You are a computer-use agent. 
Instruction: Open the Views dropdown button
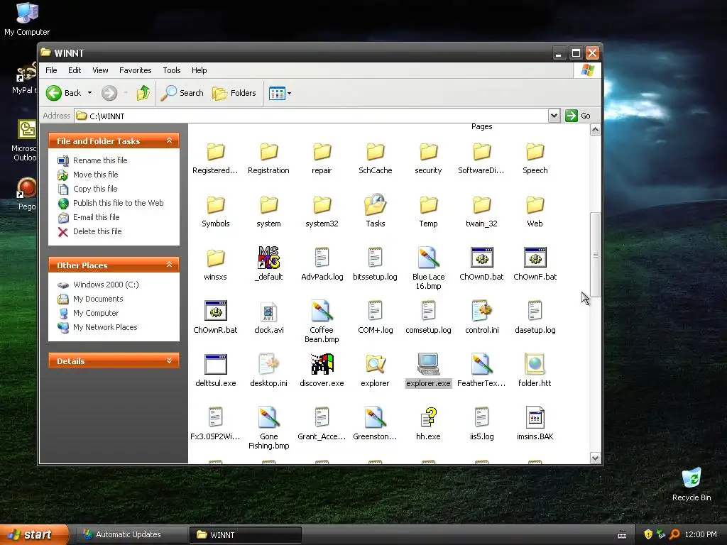(x=280, y=93)
